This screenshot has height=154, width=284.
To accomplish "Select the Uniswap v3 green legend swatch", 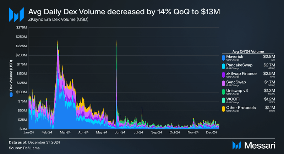I will [224, 92].
